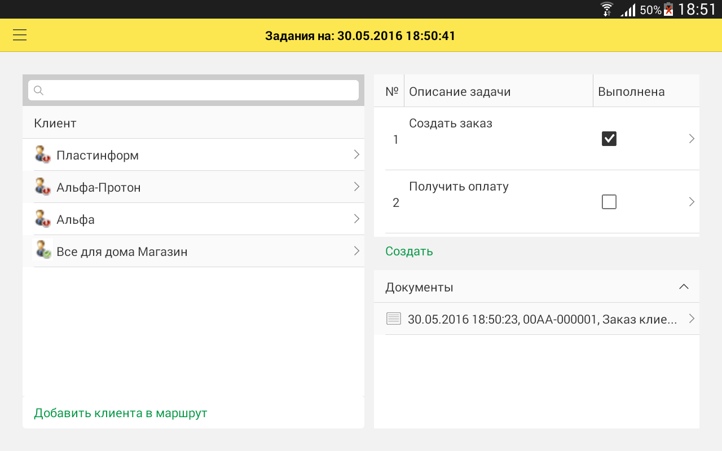Select the Создать заказ task text
The height and width of the screenshot is (451, 722).
tap(451, 123)
